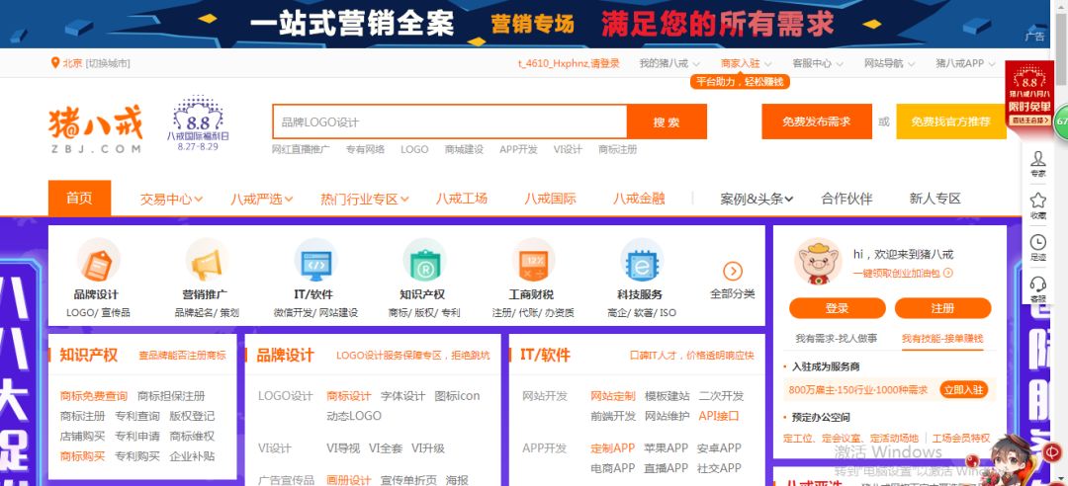Open the 品牌设计 category icon
This screenshot has height=486, width=1068.
[x=99, y=260]
